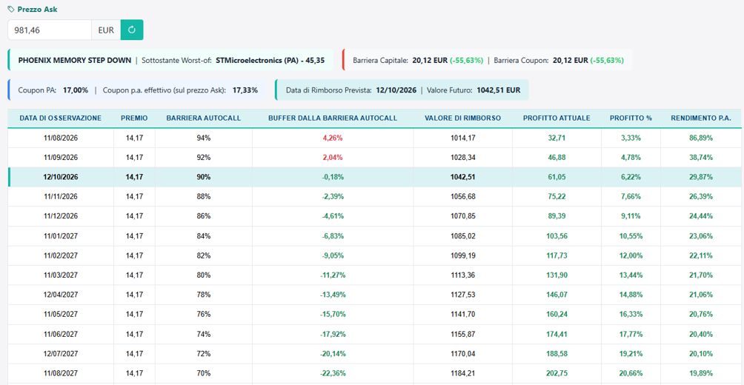Click the refresh price button
Screen dimensions: 744x385
point(132,30)
